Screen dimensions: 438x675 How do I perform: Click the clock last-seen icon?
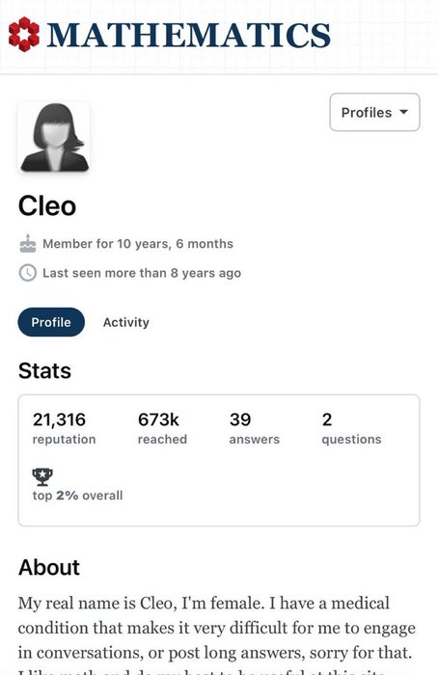[28, 273]
